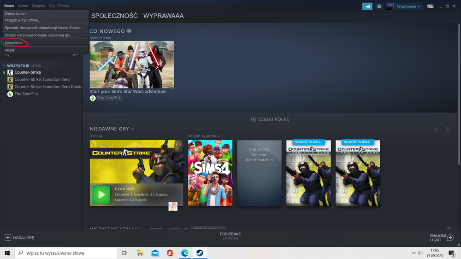Open Steamworks Common Redistributables tile

click(259, 173)
